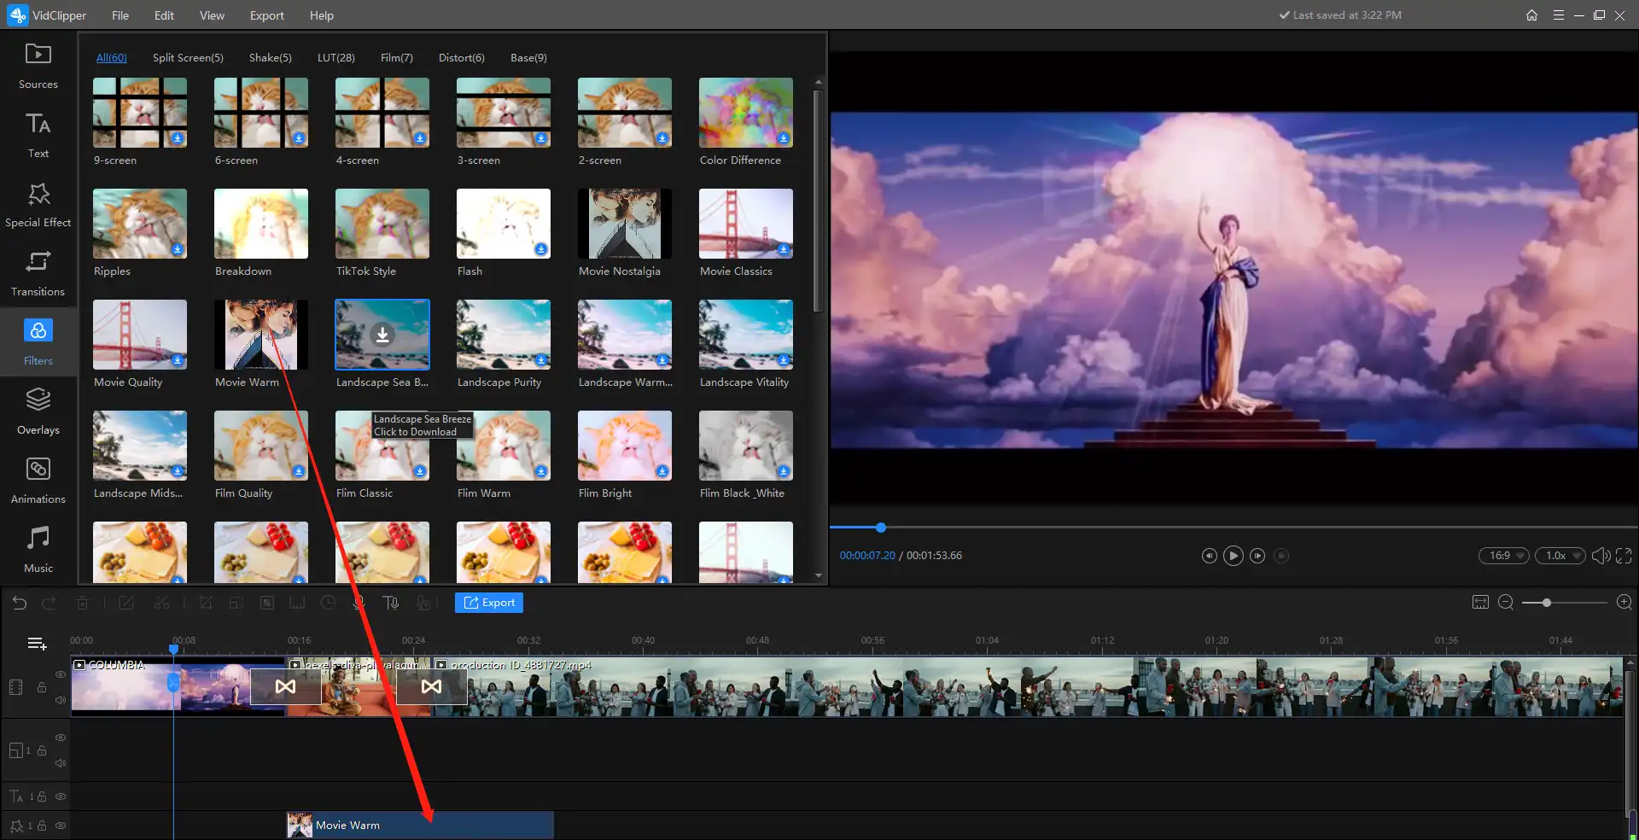Mute the overlay track 1 audio
This screenshot has height=840, width=1639.
pos(61,763)
